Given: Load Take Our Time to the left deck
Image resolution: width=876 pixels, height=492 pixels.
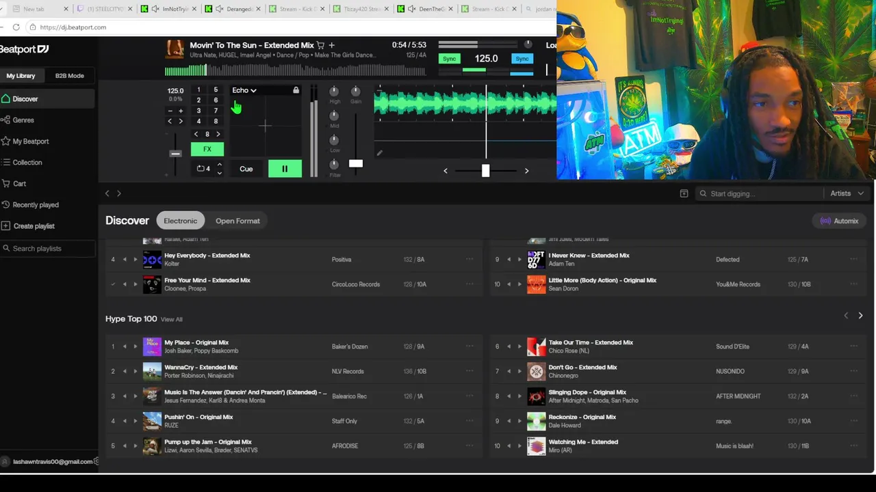Looking at the screenshot, I should pyautogui.click(x=508, y=346).
